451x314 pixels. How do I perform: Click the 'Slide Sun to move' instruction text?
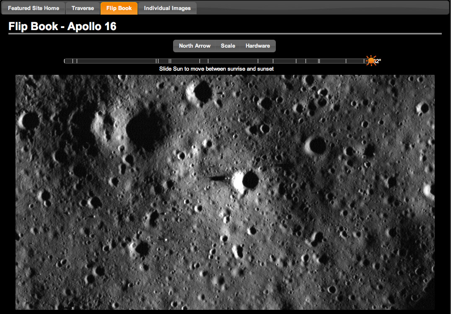(216, 69)
